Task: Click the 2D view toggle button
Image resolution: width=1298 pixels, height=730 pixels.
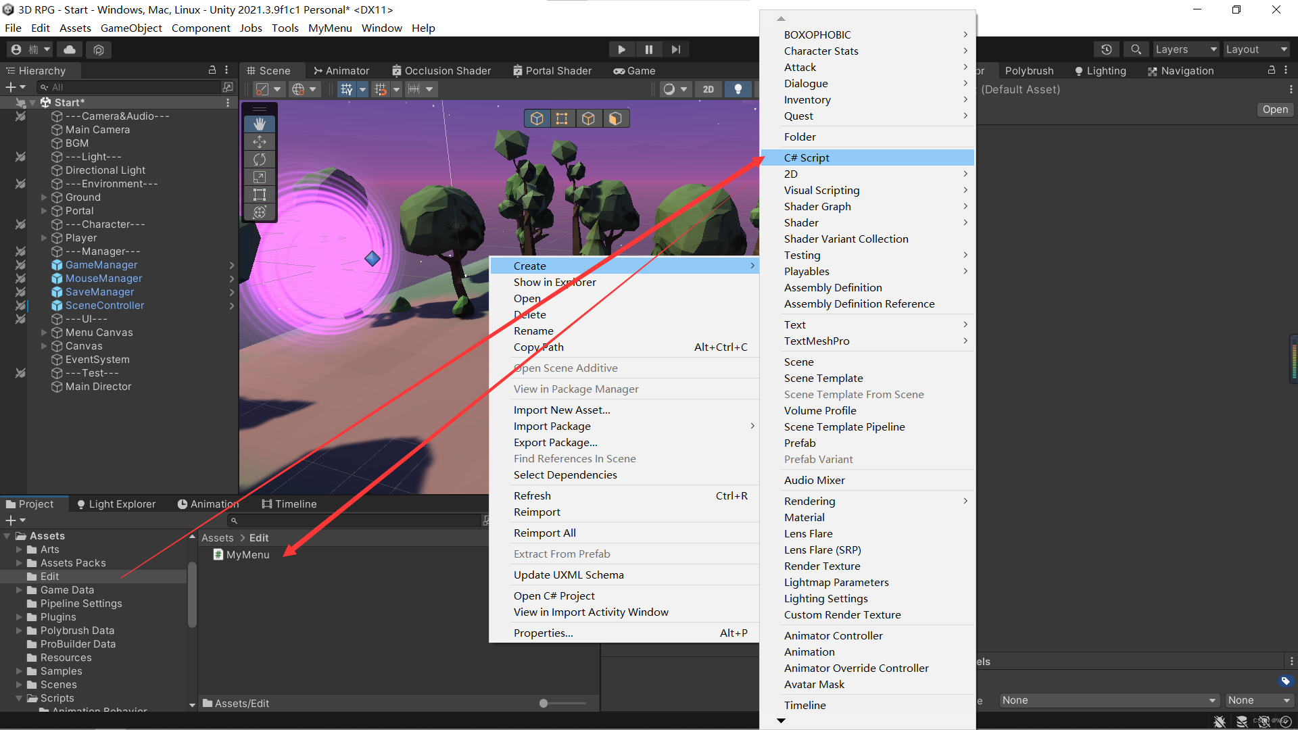Action: pyautogui.click(x=706, y=89)
